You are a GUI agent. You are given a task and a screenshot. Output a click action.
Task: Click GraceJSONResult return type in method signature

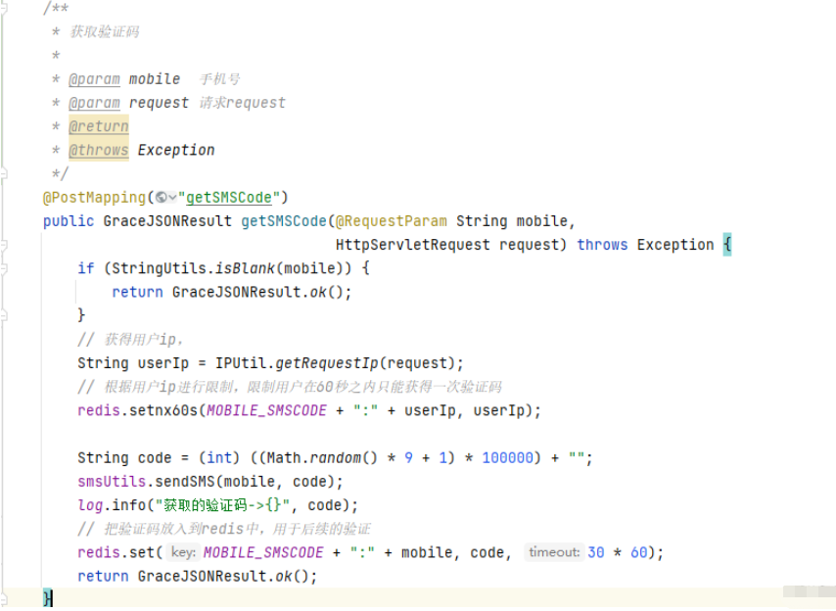point(167,221)
